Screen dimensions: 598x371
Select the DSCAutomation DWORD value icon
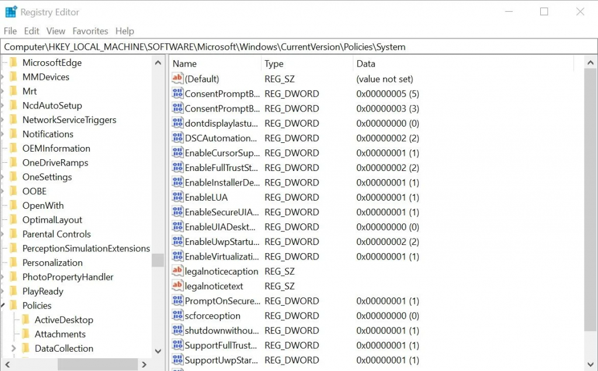click(x=178, y=138)
